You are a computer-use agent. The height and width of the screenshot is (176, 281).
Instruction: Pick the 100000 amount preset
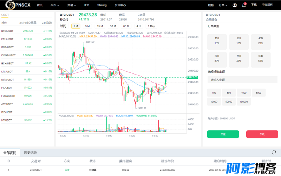click(244, 101)
